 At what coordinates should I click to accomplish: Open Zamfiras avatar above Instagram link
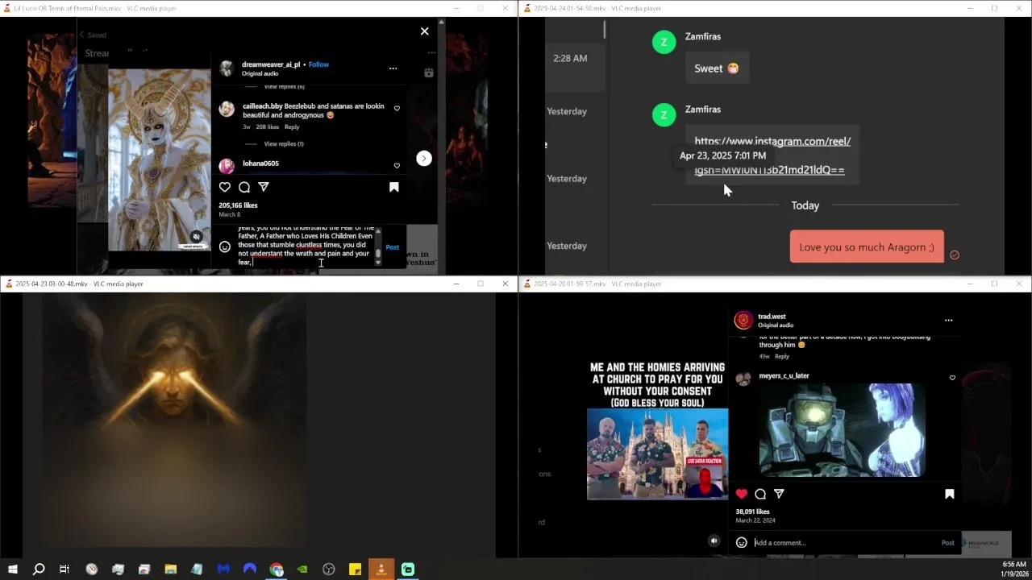coord(664,114)
